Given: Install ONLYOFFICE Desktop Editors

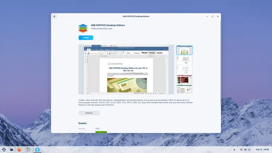Looking at the screenshot, I should [86, 38].
